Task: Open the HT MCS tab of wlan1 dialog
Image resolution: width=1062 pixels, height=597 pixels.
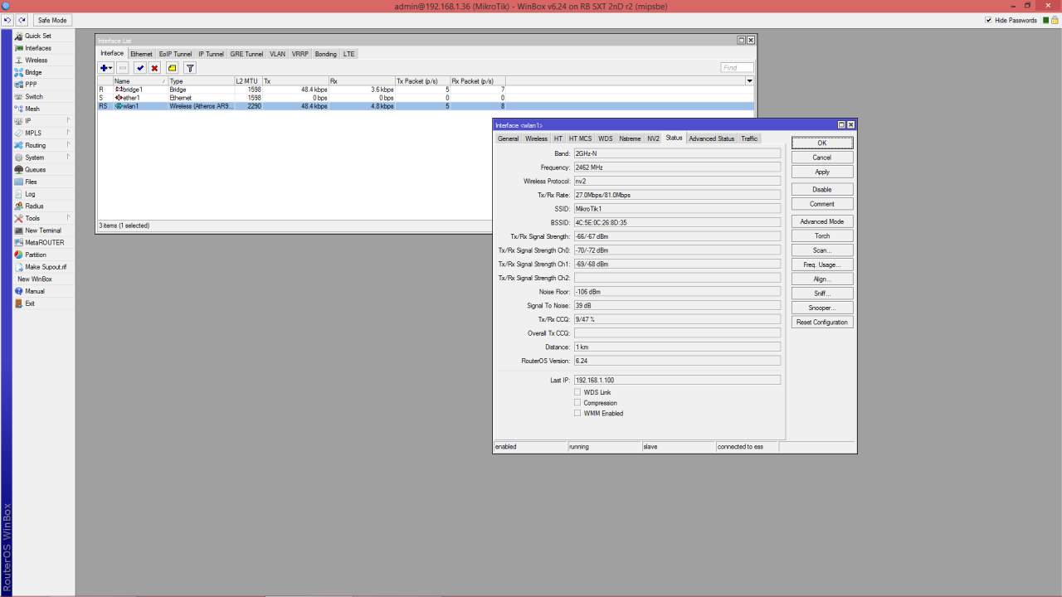Action: 580,138
